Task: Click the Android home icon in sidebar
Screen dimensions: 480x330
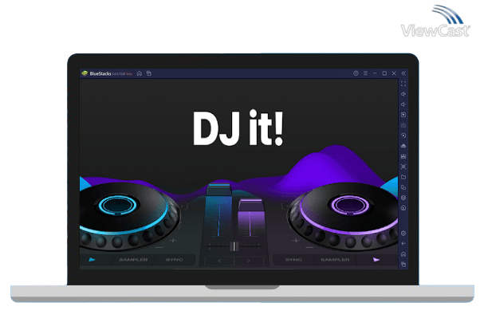Action: (403, 254)
